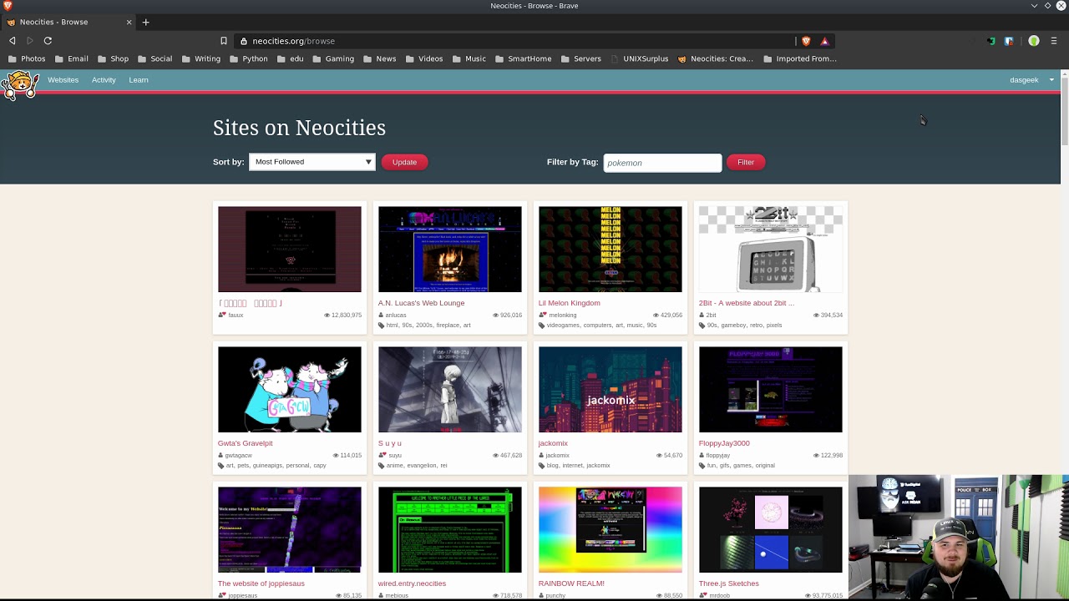The image size is (1069, 601).
Task: Open A.N. Lucas's Web Lounge thumbnail
Action: point(449,249)
